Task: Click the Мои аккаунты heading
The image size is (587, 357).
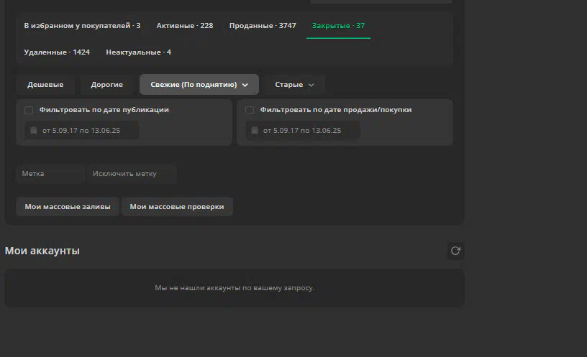Action: coord(42,251)
